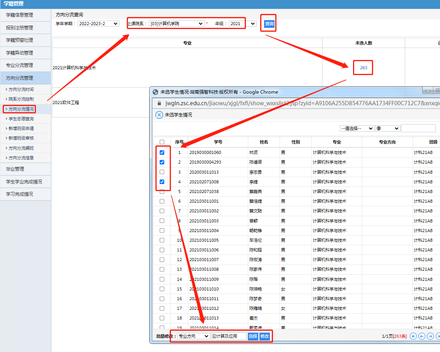This screenshot has height=352, width=440.
Task: Go to previous page using the left-arrow pagination icon
Action: pyautogui.click(x=421, y=336)
